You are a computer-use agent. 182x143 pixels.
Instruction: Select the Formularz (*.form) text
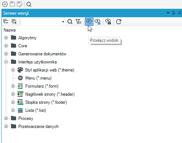(42, 86)
